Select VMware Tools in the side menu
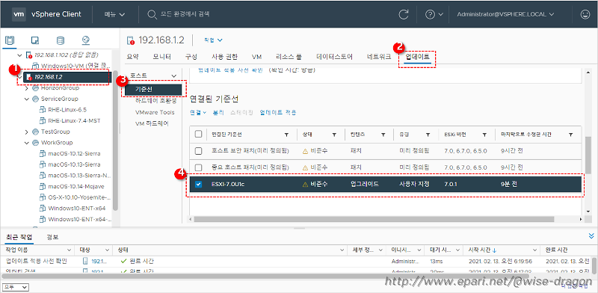598x293 pixels. coord(155,113)
